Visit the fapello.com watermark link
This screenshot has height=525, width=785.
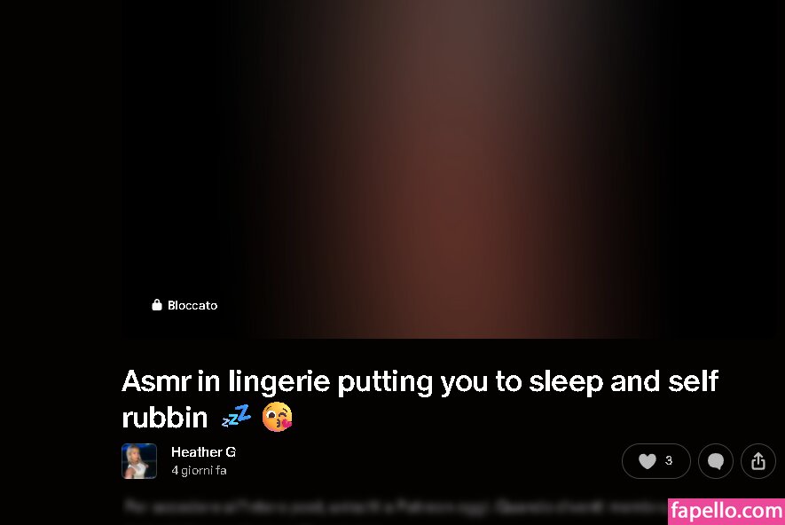coord(726,512)
